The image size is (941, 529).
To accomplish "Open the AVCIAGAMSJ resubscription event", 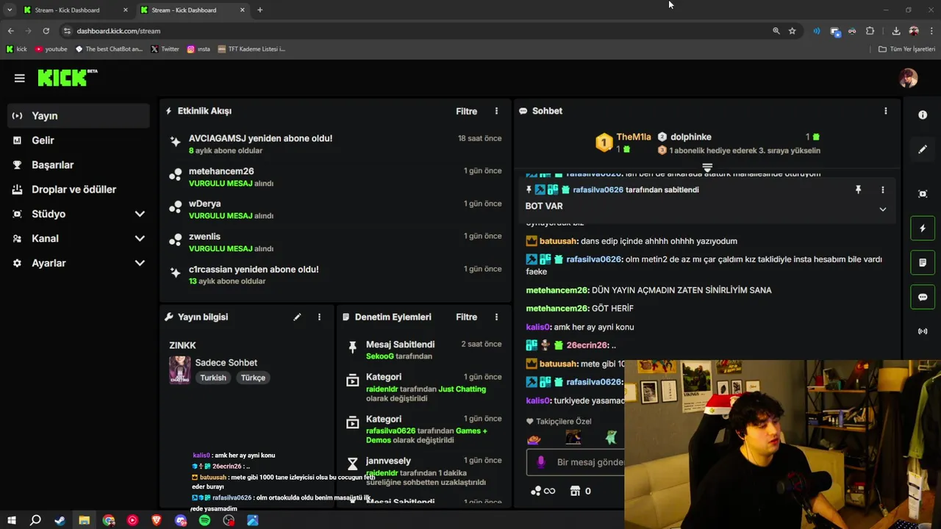I will click(335, 144).
